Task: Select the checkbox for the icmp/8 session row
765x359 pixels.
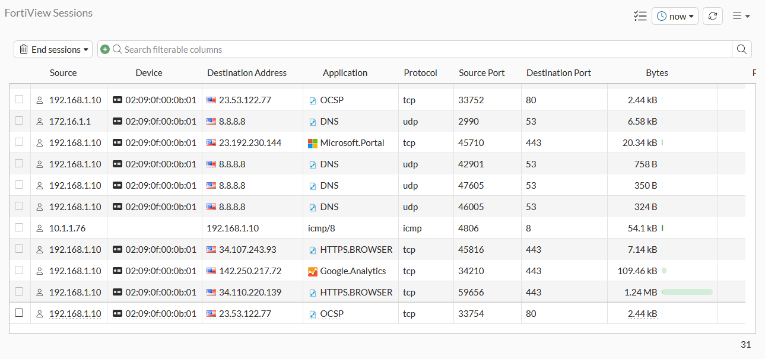Action: 19,227
